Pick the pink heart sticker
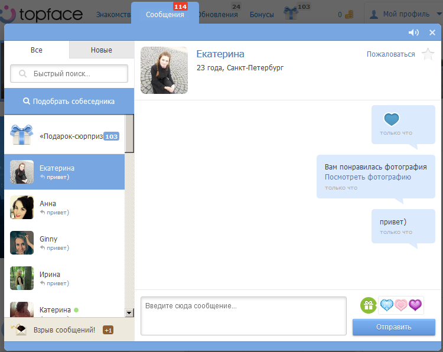The width and height of the screenshot is (443, 352). pos(401,305)
